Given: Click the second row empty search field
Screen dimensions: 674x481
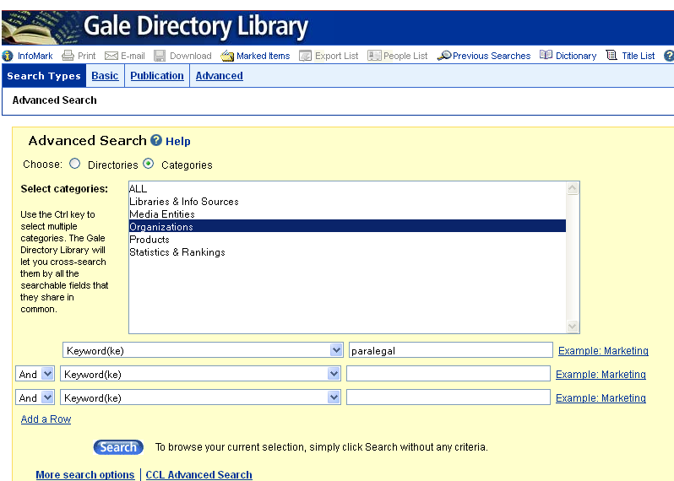Looking at the screenshot, I should (x=448, y=374).
